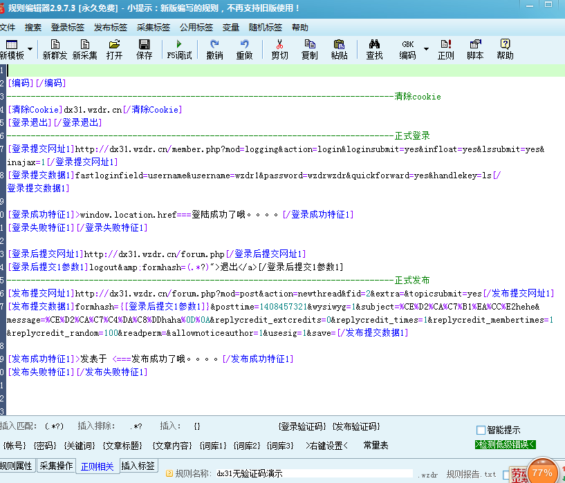
Task: Save the rule with 保存 icon
Action: 144,49
